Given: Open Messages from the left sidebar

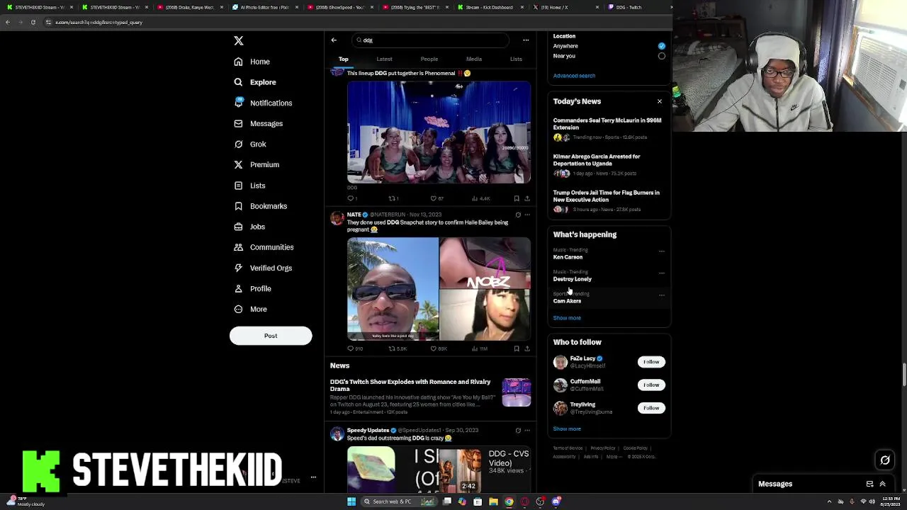Looking at the screenshot, I should (259, 123).
